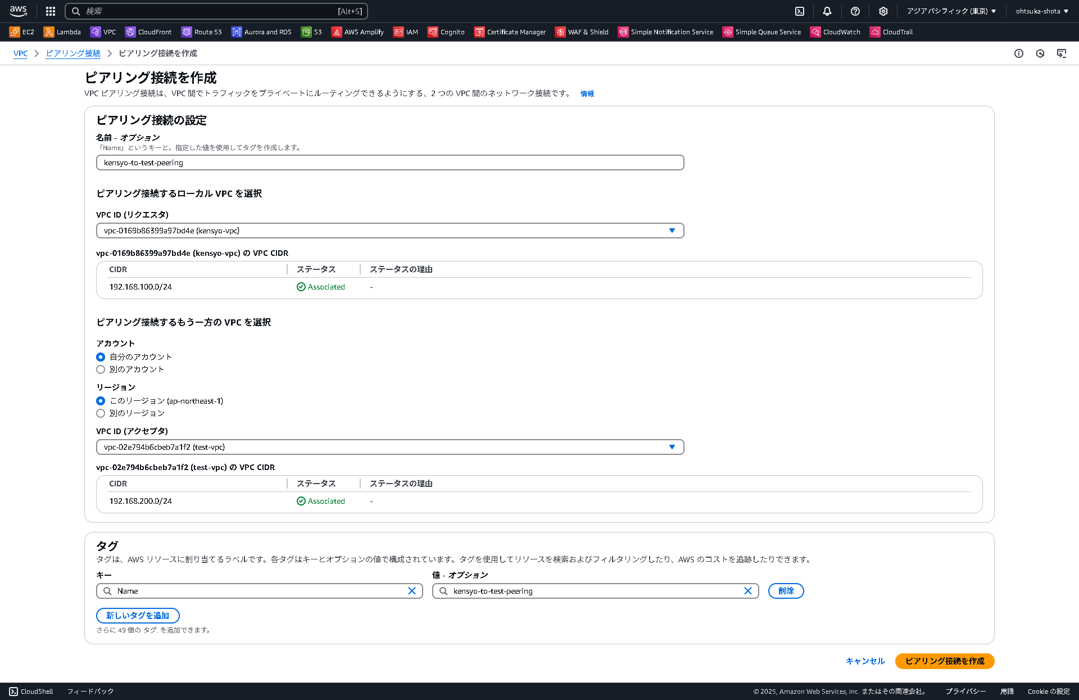
Task: Select the 別のリージョン radio option
Action: (x=101, y=413)
